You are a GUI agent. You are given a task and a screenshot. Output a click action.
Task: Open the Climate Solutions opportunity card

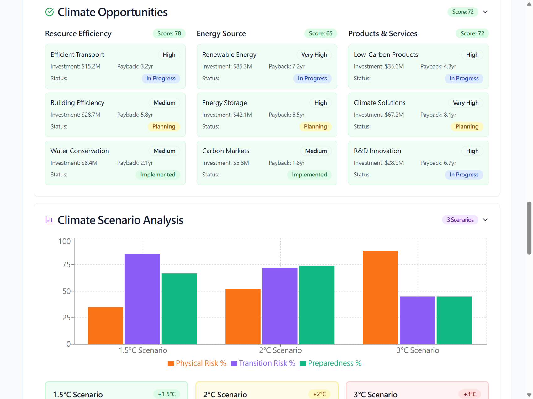418,115
